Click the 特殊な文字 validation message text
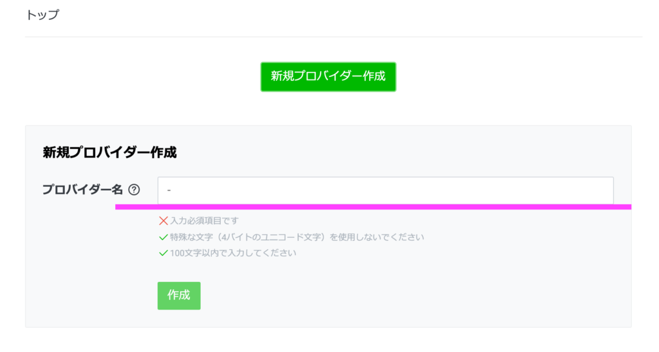The height and width of the screenshot is (352, 659). click(297, 237)
